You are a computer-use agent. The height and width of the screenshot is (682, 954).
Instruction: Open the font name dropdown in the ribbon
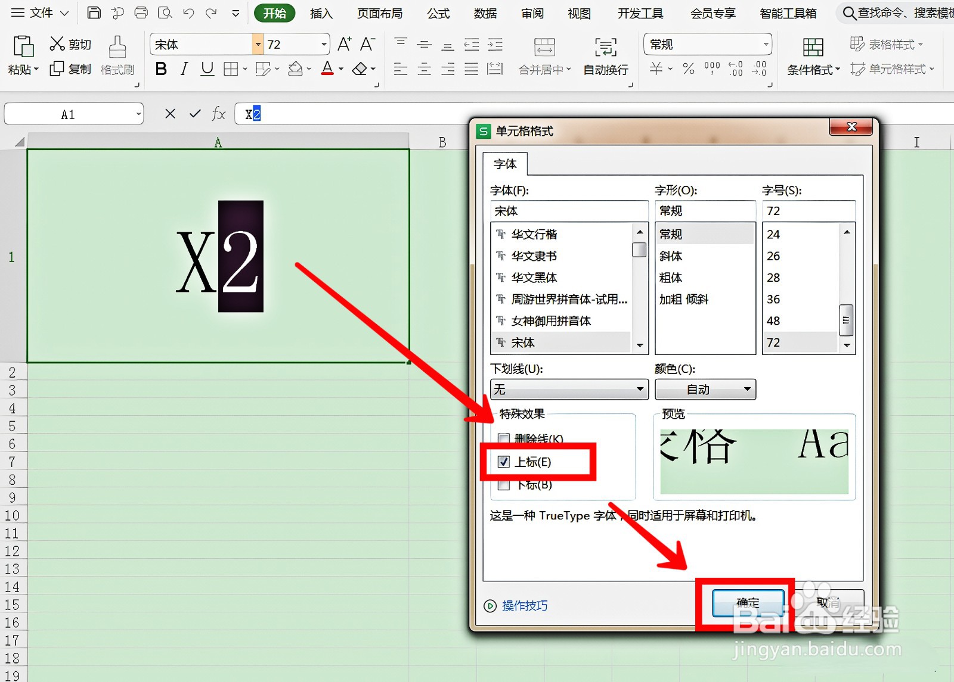pos(258,44)
